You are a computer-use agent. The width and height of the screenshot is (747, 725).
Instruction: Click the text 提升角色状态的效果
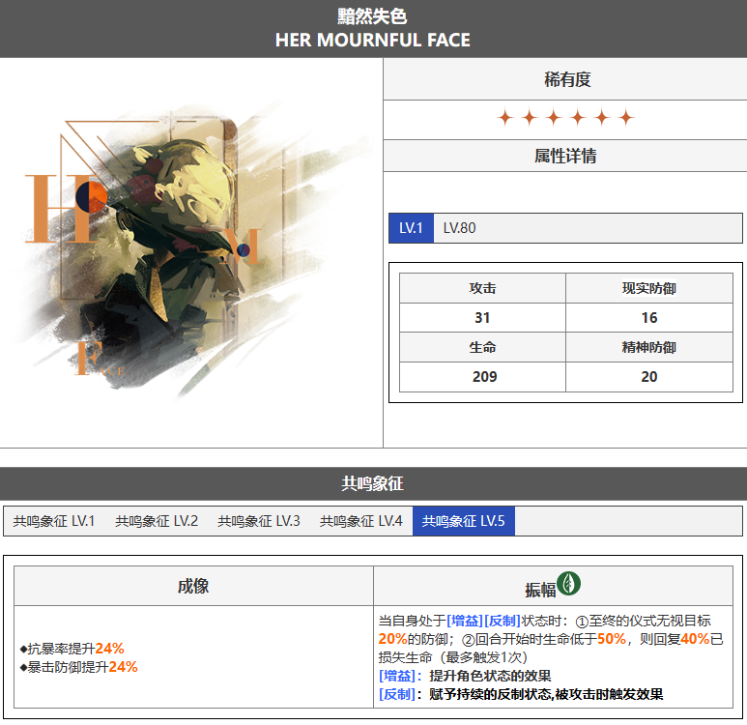pyautogui.click(x=490, y=676)
